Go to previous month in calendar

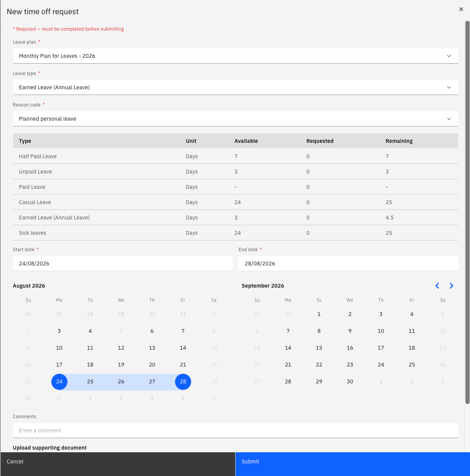(437, 286)
